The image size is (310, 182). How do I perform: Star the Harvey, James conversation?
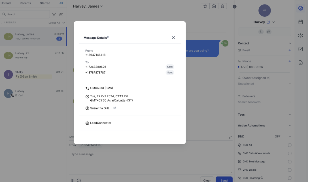point(205,6)
